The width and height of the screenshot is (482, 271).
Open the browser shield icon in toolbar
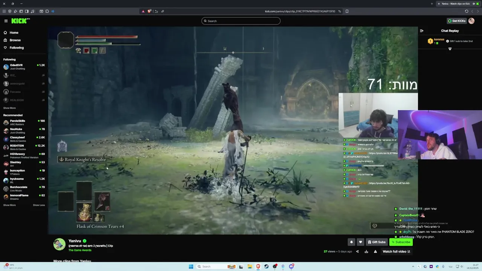tap(10, 11)
